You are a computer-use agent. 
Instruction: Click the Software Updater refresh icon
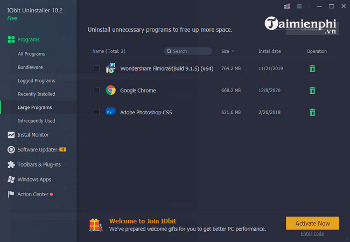point(11,149)
